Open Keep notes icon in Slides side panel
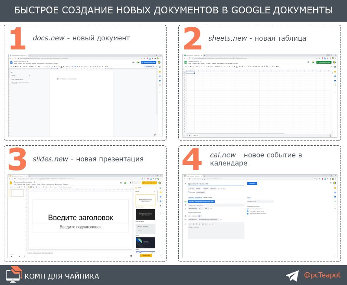Viewport: 347px width, 285px height. point(160,192)
